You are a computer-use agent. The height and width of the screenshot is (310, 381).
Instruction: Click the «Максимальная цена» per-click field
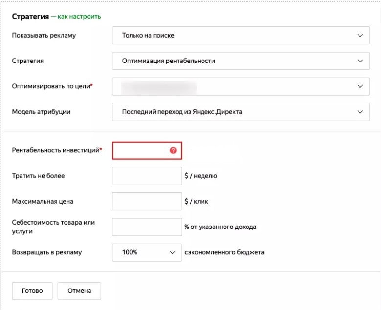tap(147, 201)
